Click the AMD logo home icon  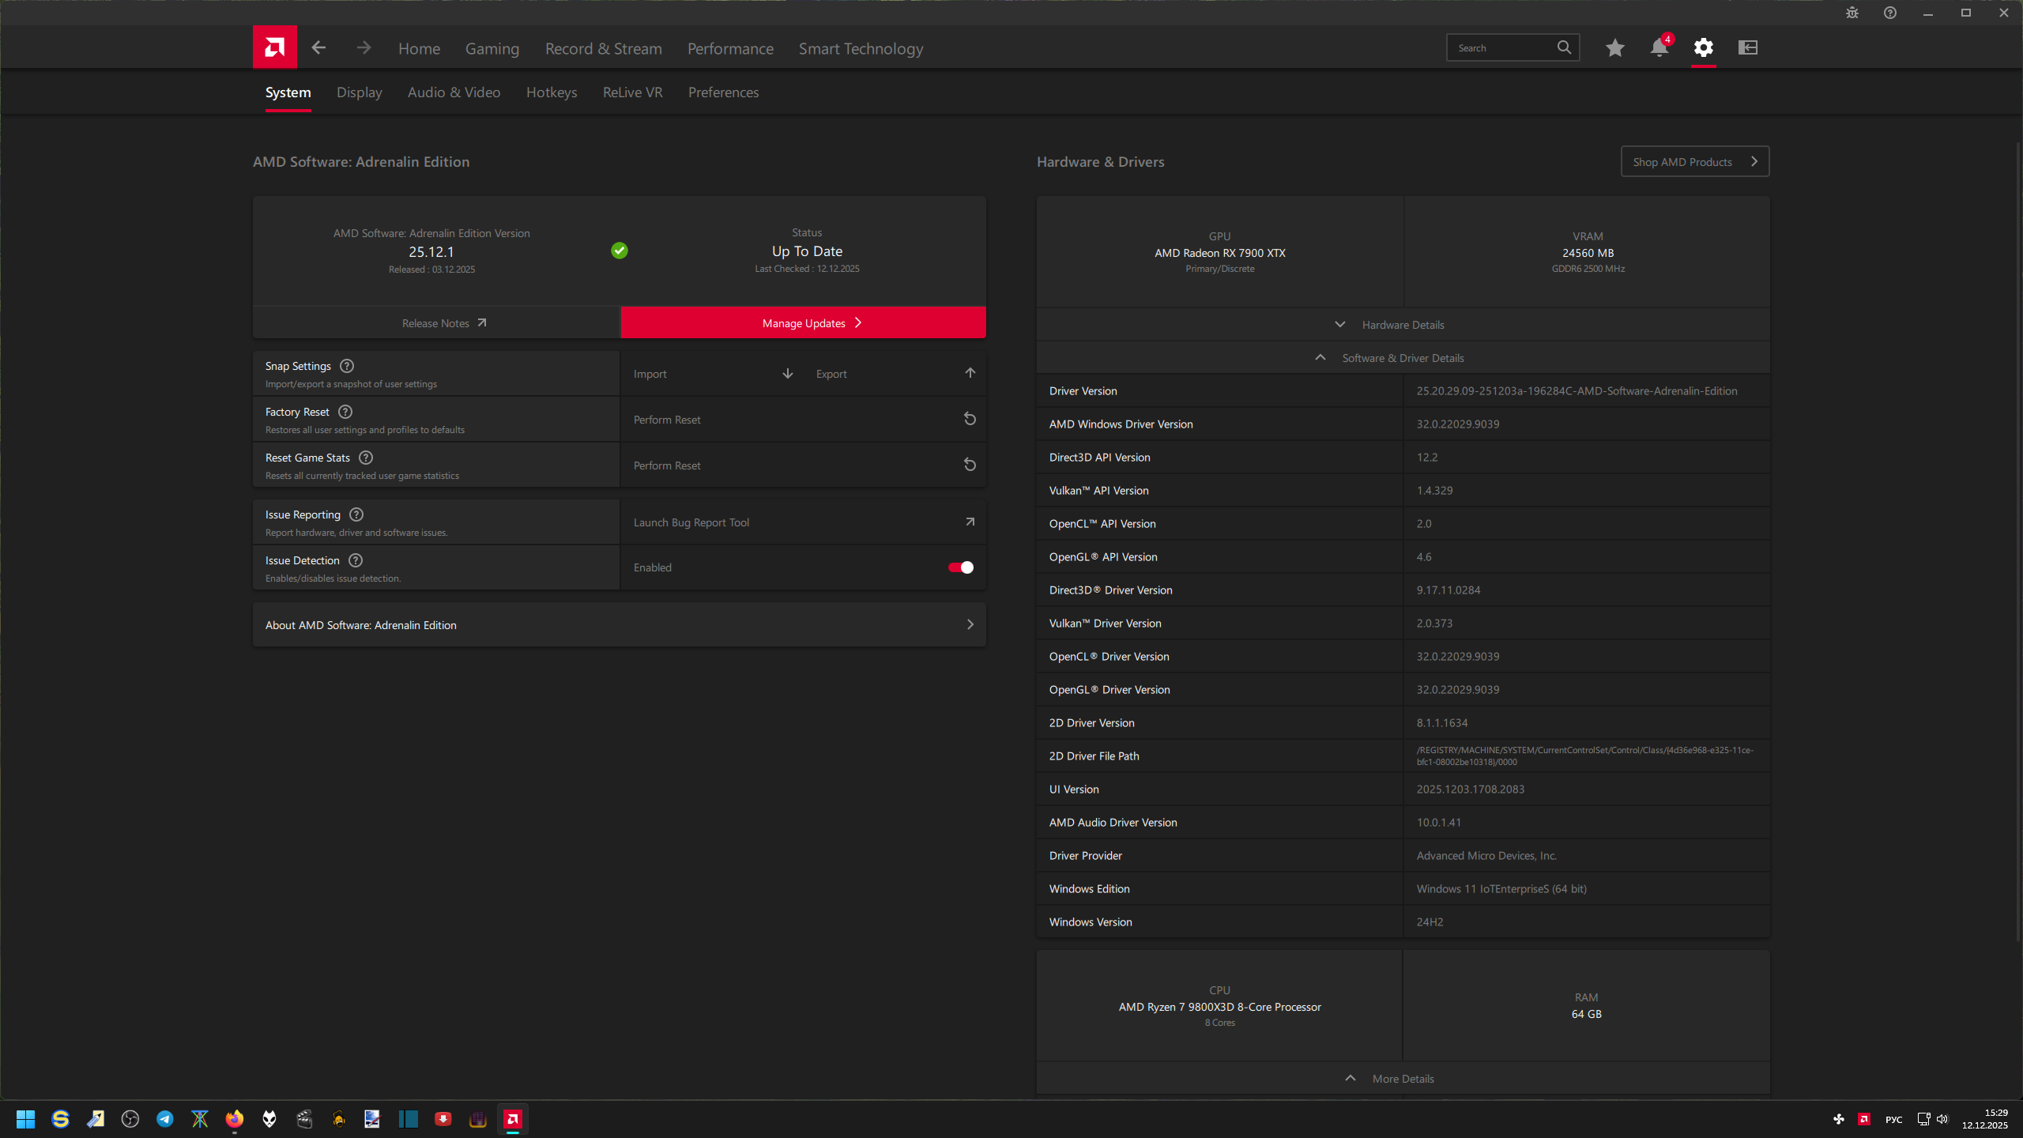(x=274, y=47)
